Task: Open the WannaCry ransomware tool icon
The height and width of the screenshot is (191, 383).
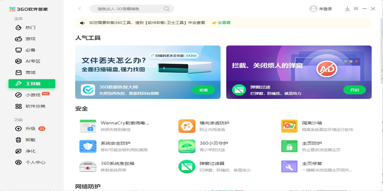Action: (x=88, y=126)
